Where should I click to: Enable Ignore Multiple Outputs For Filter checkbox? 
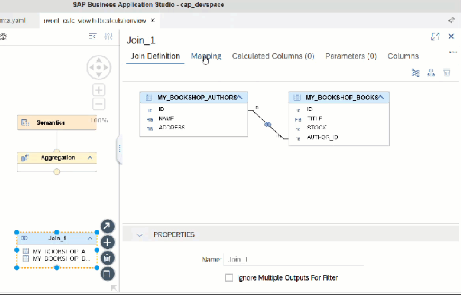click(229, 278)
